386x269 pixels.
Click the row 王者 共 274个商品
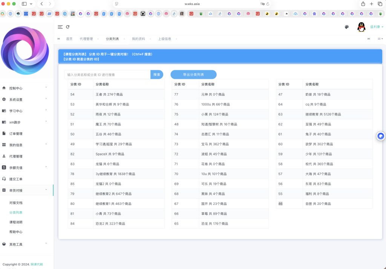(x=116, y=94)
